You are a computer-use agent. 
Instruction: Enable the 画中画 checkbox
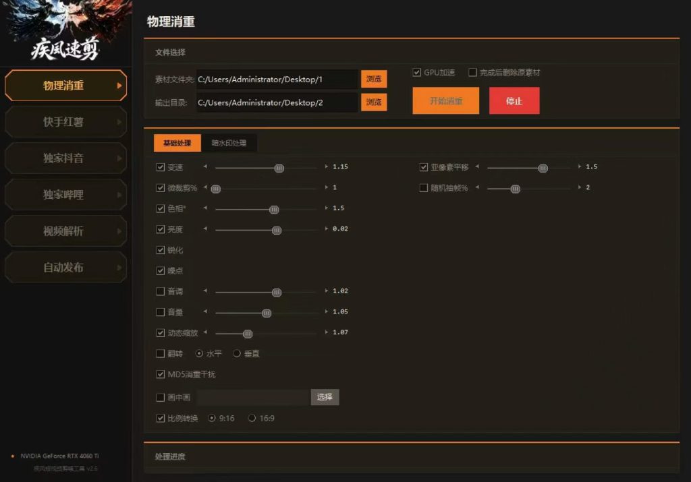point(161,398)
